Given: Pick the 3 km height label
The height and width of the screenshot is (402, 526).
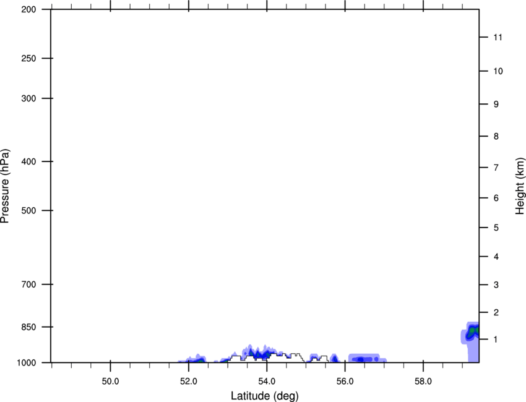Looking at the screenshot, I should (496, 285).
